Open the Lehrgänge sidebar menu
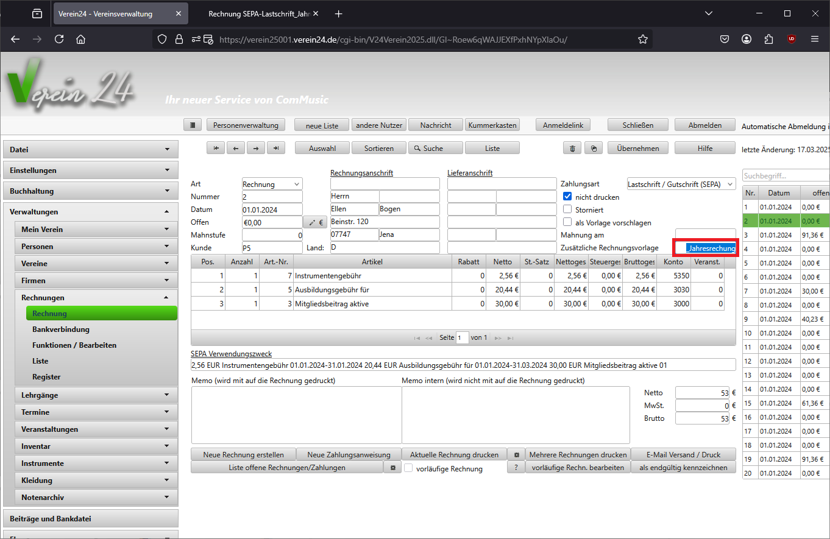The height and width of the screenshot is (539, 830). 96,395
